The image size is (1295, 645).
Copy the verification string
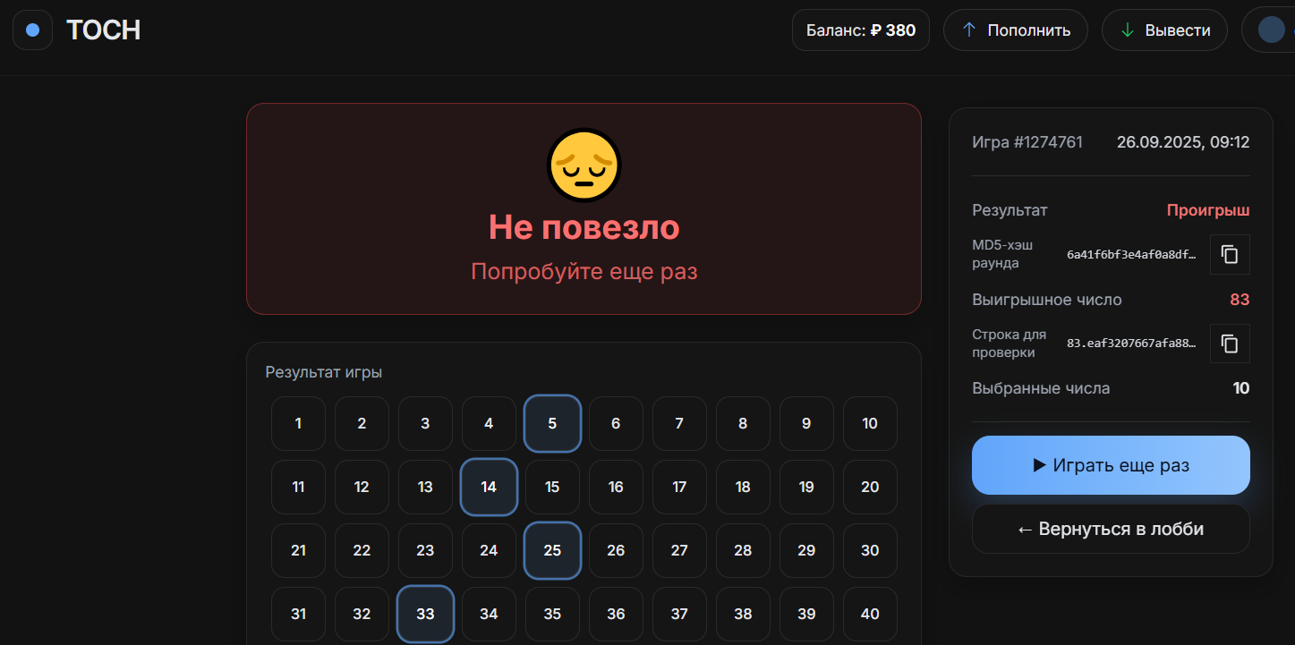coord(1230,344)
